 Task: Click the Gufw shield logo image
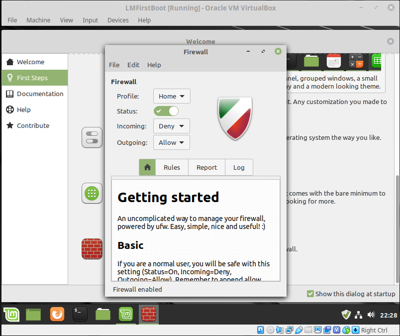click(235, 118)
